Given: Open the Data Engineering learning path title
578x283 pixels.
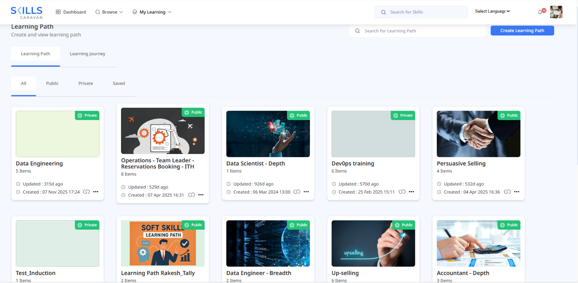Looking at the screenshot, I should click(39, 164).
